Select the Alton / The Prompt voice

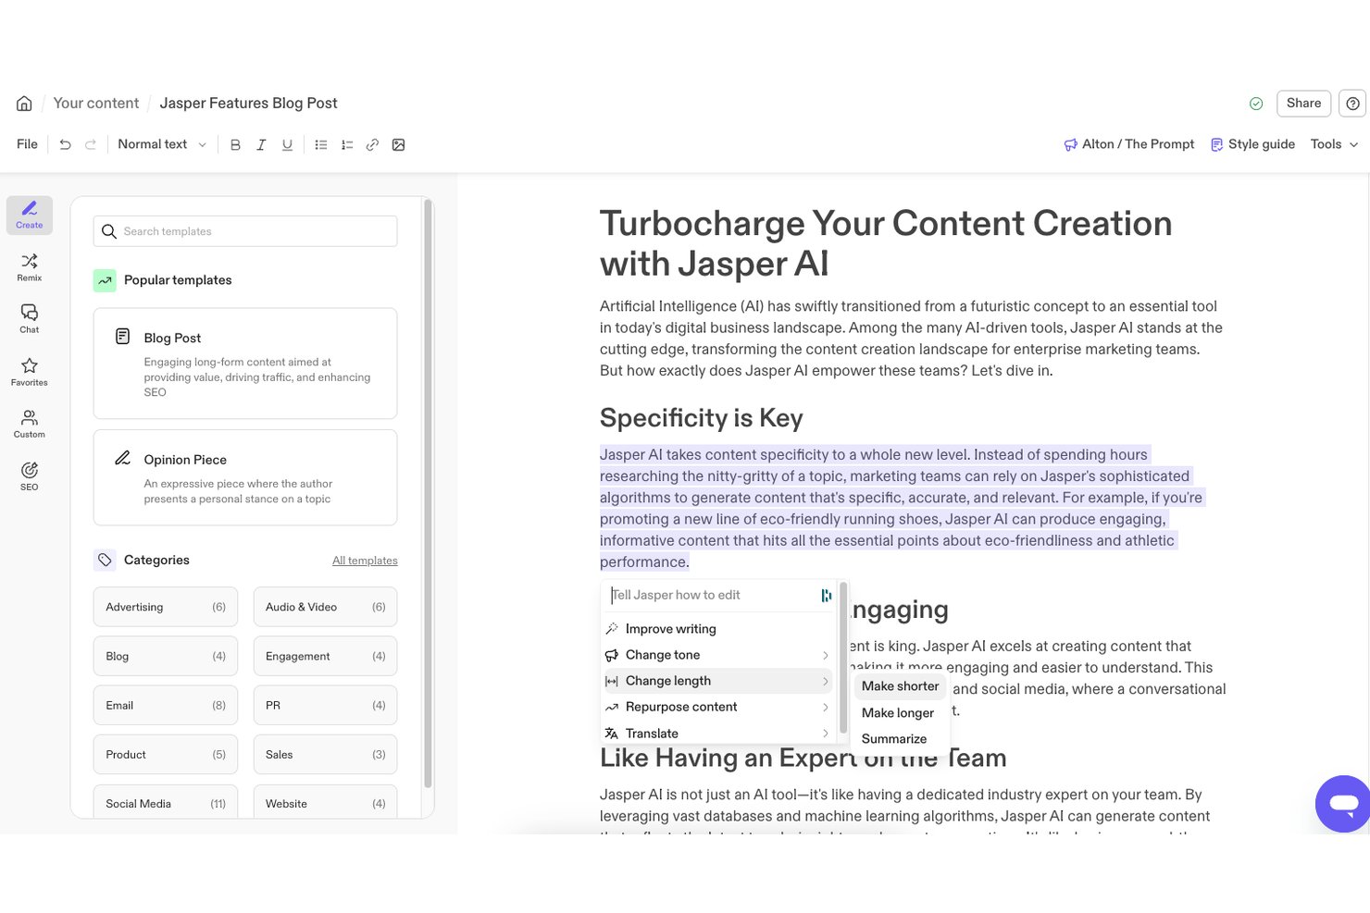(x=1129, y=144)
